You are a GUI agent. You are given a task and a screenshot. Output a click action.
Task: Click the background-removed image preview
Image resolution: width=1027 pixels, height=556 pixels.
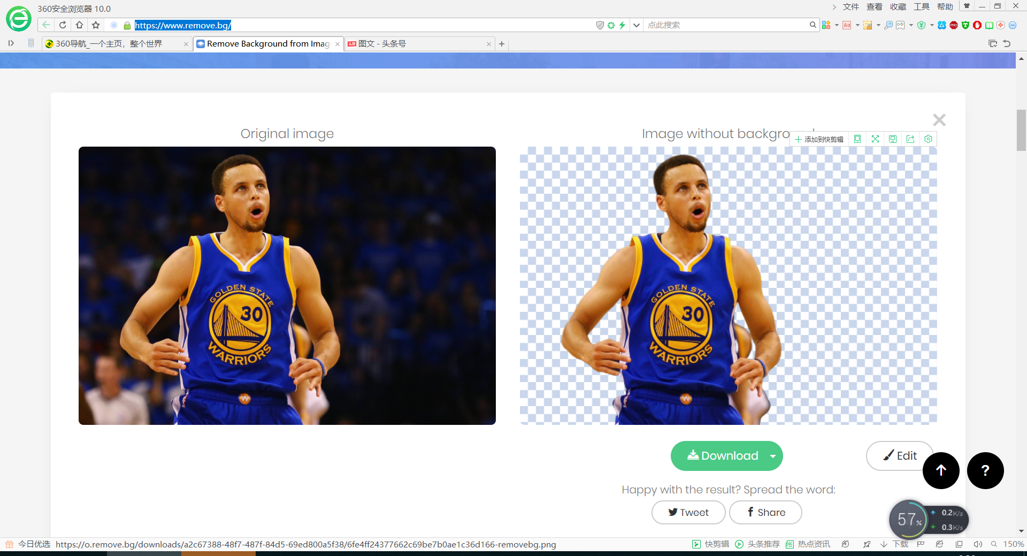[729, 286]
